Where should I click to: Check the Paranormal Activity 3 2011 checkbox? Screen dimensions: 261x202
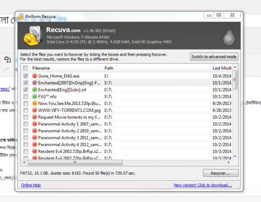tap(26, 138)
